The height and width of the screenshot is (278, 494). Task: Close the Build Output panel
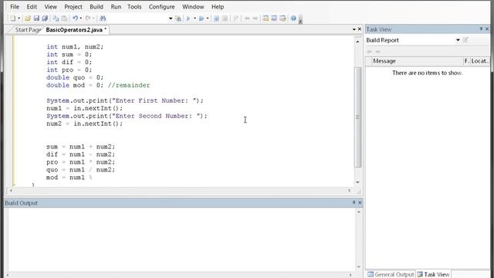pos(360,202)
